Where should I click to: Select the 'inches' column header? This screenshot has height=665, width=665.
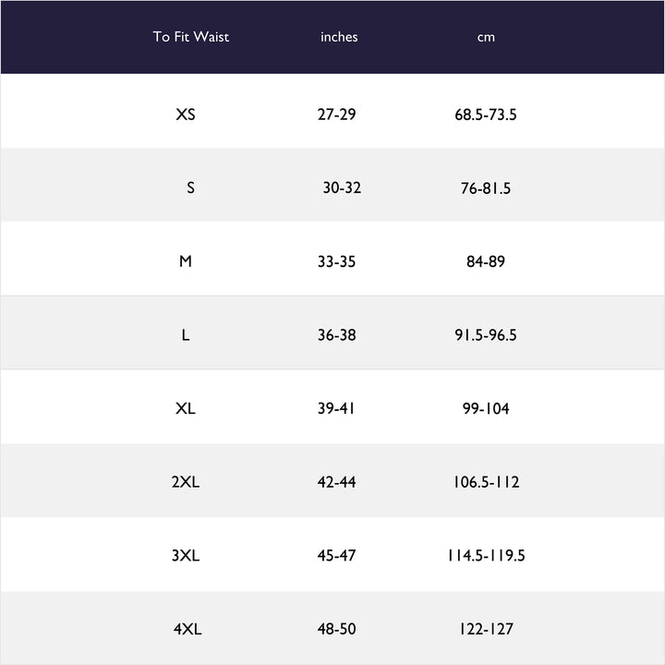339,37
